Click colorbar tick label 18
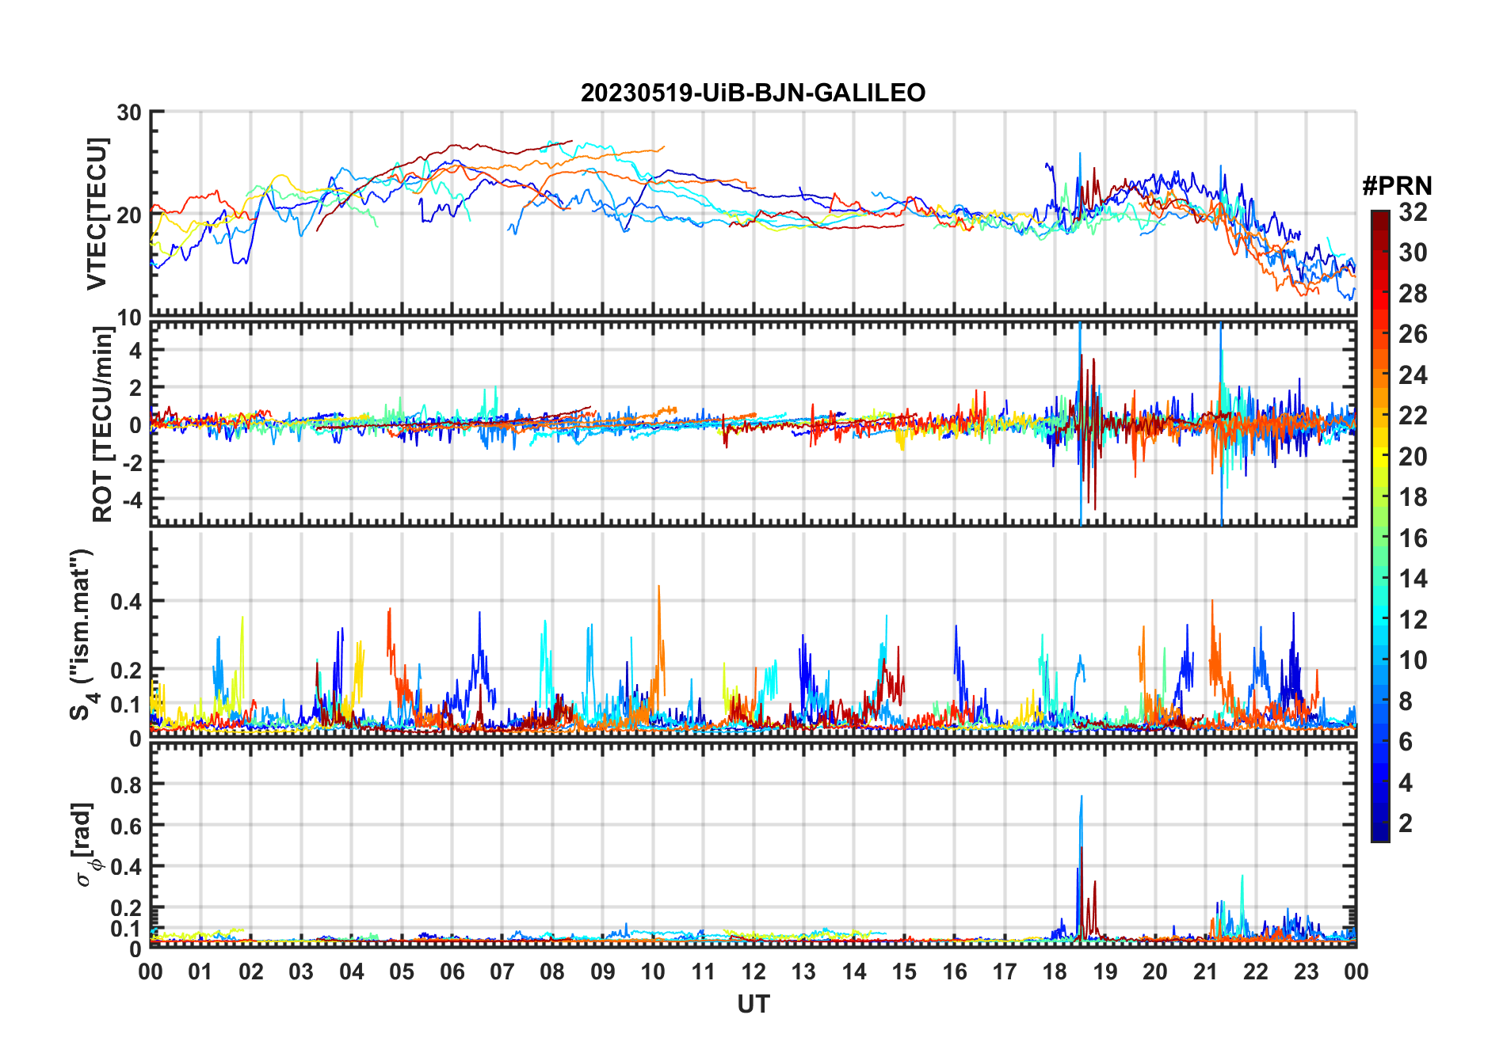This screenshot has width=1507, height=1053. click(1413, 497)
